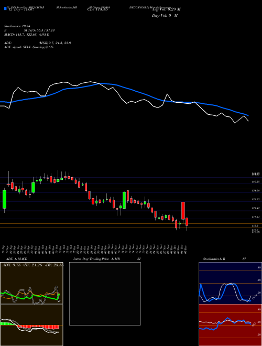Open the red RSI chart panel
Screen dimensions: 262x346
[230, 325]
